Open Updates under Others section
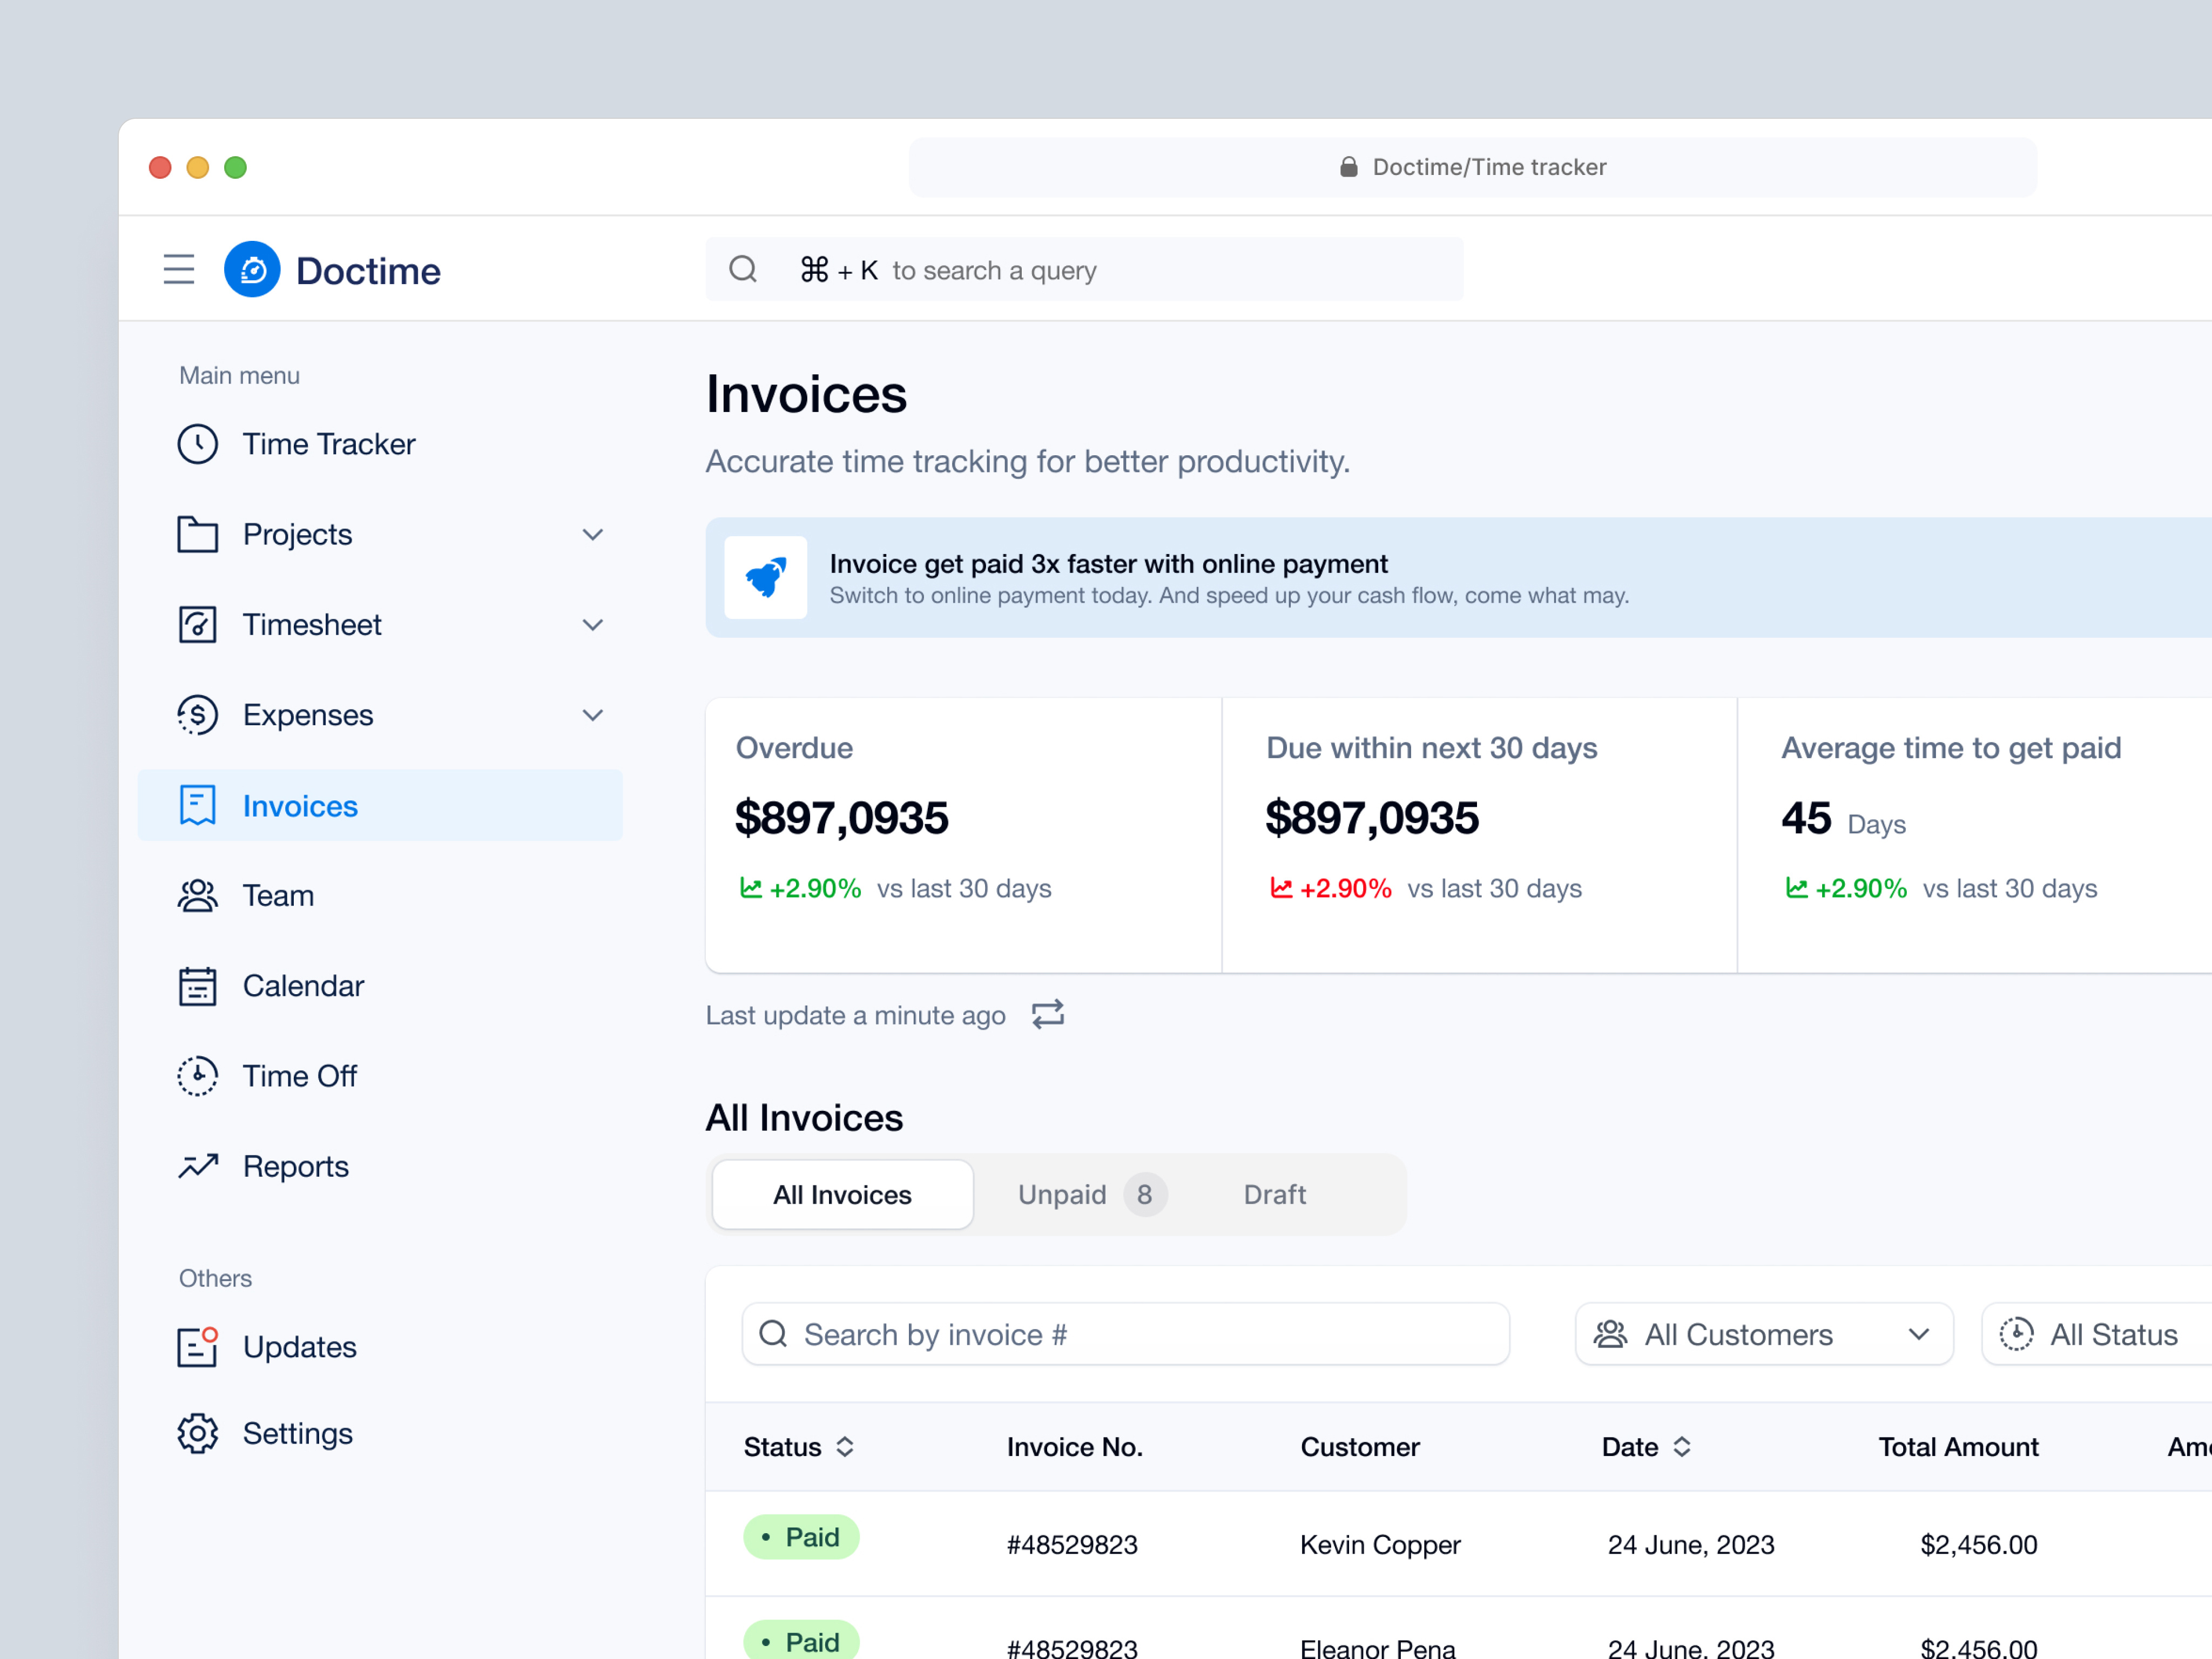 point(299,1347)
